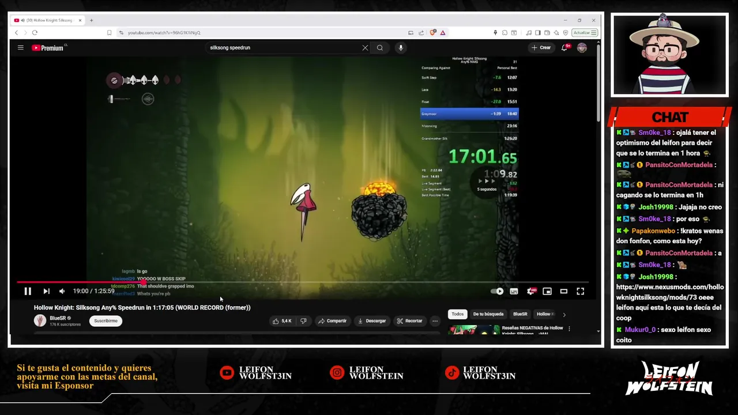
Task: Toggle subtitles in the video player
Action: tap(514, 291)
